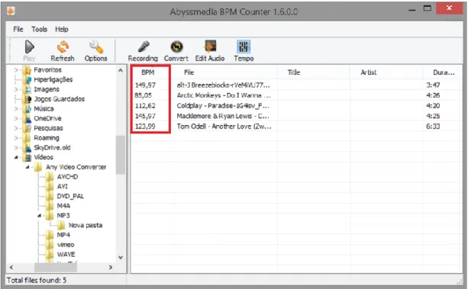Click the tree horizontal scroll right arrow

(111, 267)
